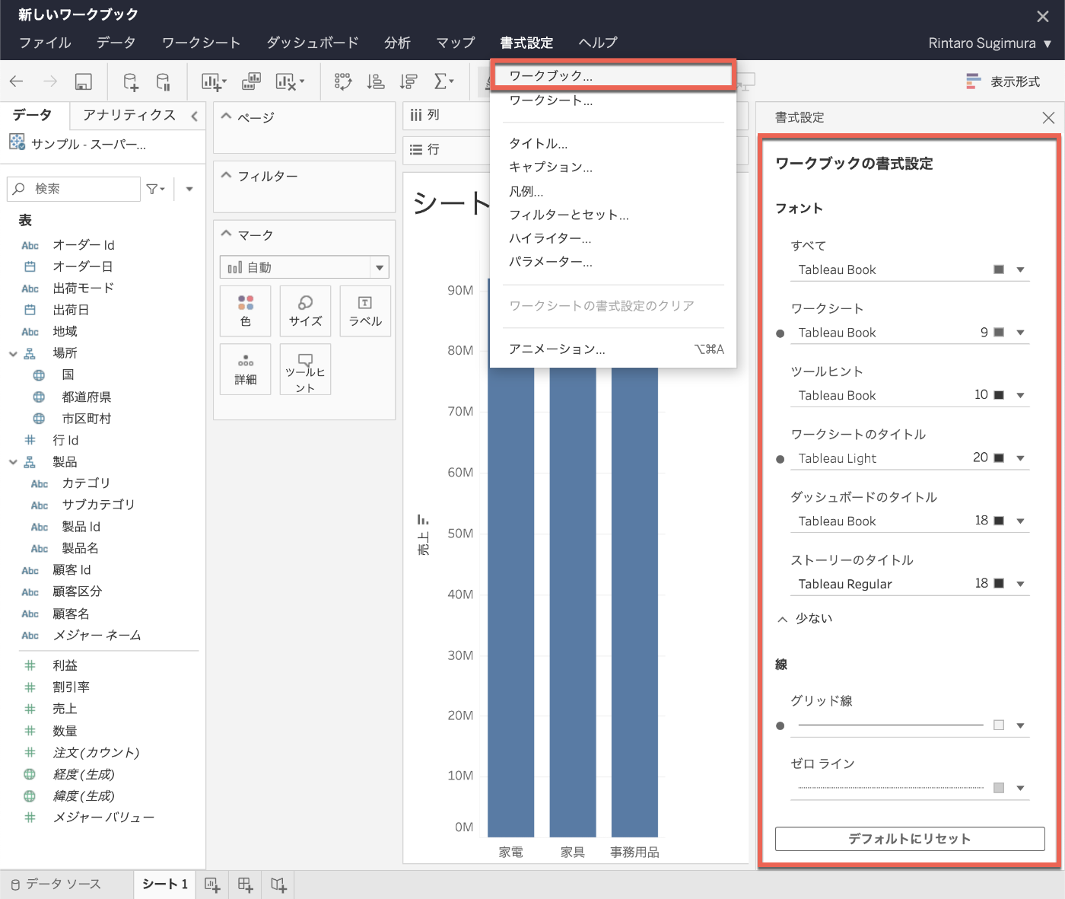1065x899 pixels.
Task: Collapse the フィルター shelf
Action: [x=226, y=175]
